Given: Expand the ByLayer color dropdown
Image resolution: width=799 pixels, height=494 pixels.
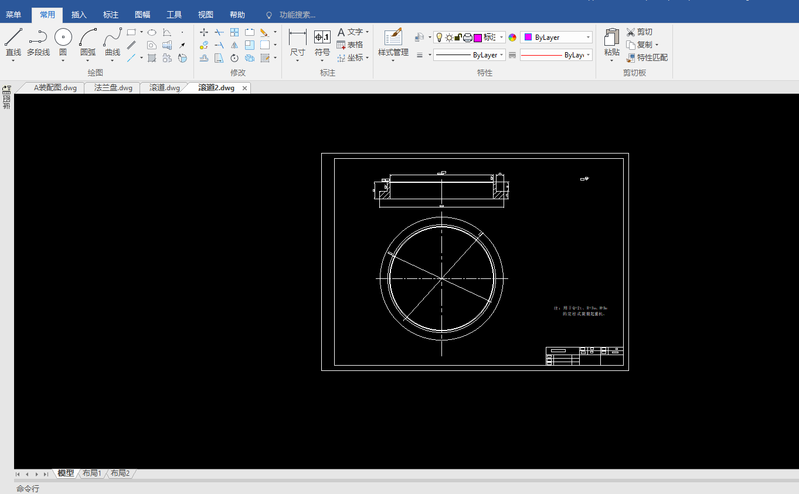Looking at the screenshot, I should 588,38.
